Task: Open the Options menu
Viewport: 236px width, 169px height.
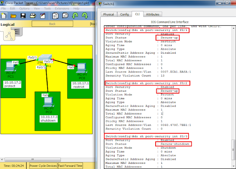Action: 24,8
